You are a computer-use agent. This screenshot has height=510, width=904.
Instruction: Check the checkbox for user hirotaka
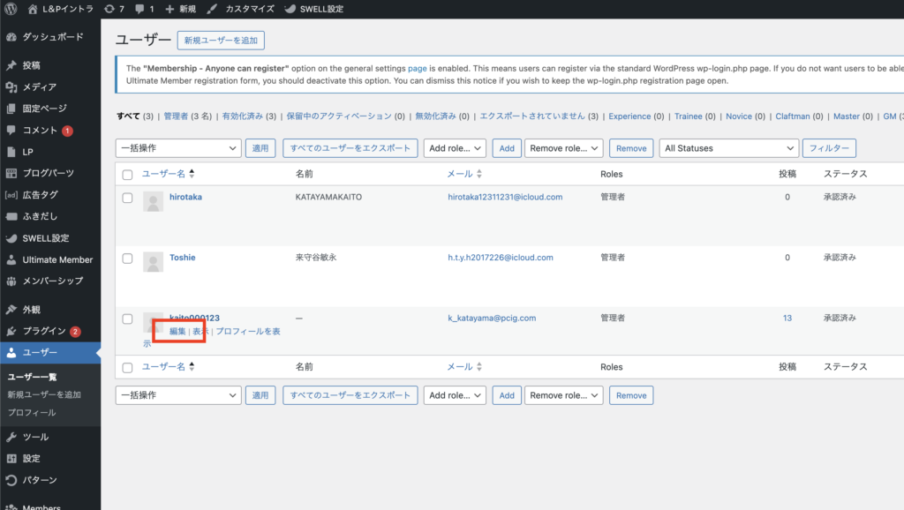pos(128,198)
